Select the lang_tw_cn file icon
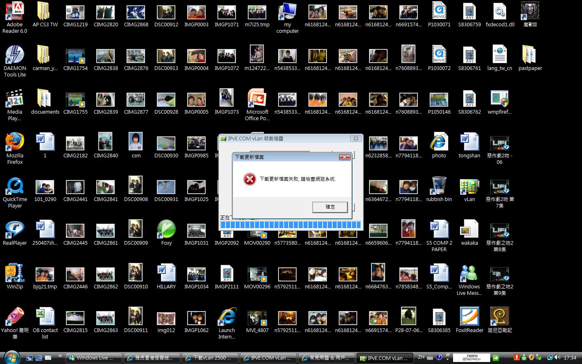This screenshot has width=582, height=364. [500, 59]
